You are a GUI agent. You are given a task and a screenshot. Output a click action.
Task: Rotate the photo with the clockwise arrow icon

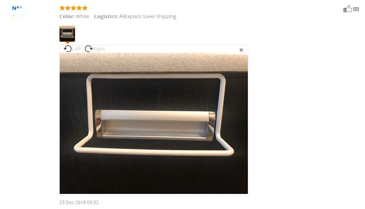coord(89,49)
